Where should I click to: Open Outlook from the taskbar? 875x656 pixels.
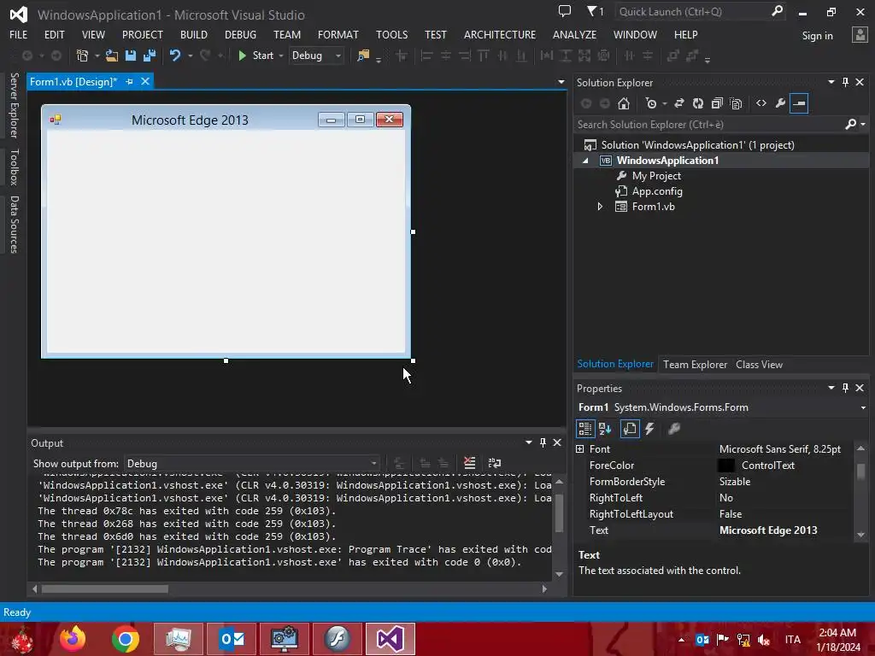[232, 639]
